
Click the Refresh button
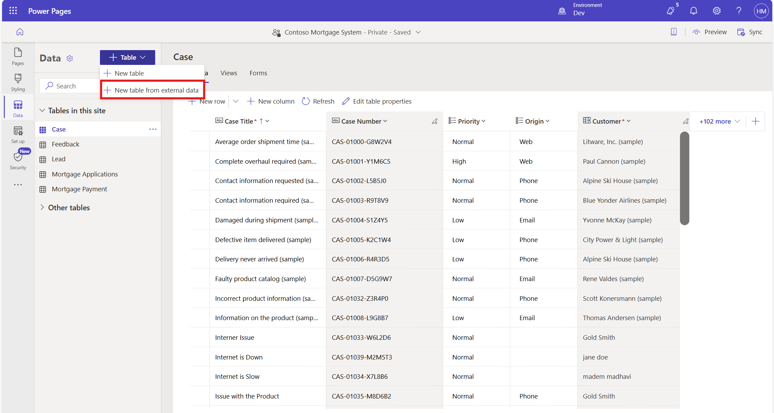[x=318, y=101]
